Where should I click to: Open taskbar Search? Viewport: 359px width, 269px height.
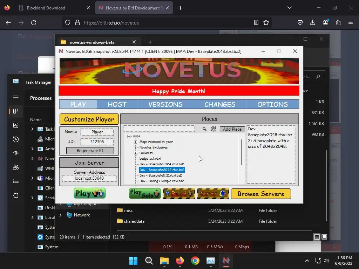click(149, 261)
